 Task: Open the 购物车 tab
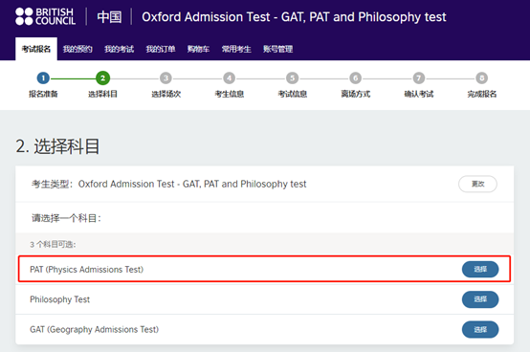(x=198, y=49)
